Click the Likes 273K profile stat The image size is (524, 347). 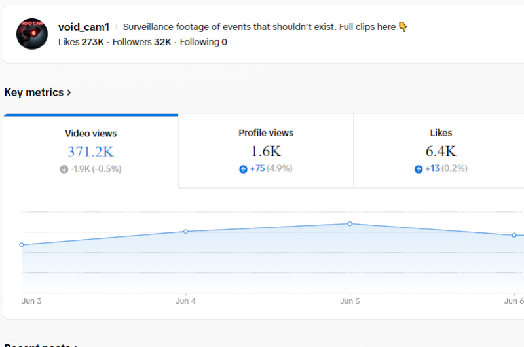(x=81, y=42)
